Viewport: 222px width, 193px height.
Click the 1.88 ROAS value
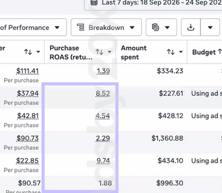click(x=105, y=183)
